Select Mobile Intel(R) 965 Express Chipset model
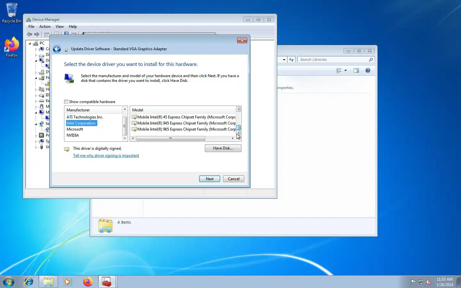461x288 pixels. pos(184,129)
